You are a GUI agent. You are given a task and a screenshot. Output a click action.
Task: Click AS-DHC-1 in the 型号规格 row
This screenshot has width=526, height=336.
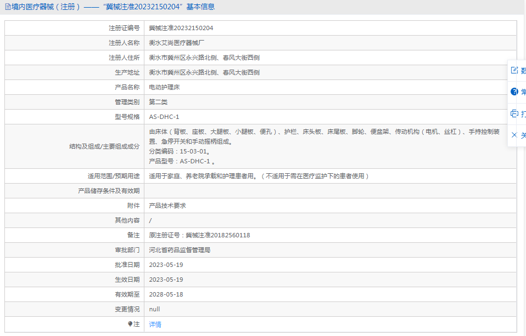point(164,117)
